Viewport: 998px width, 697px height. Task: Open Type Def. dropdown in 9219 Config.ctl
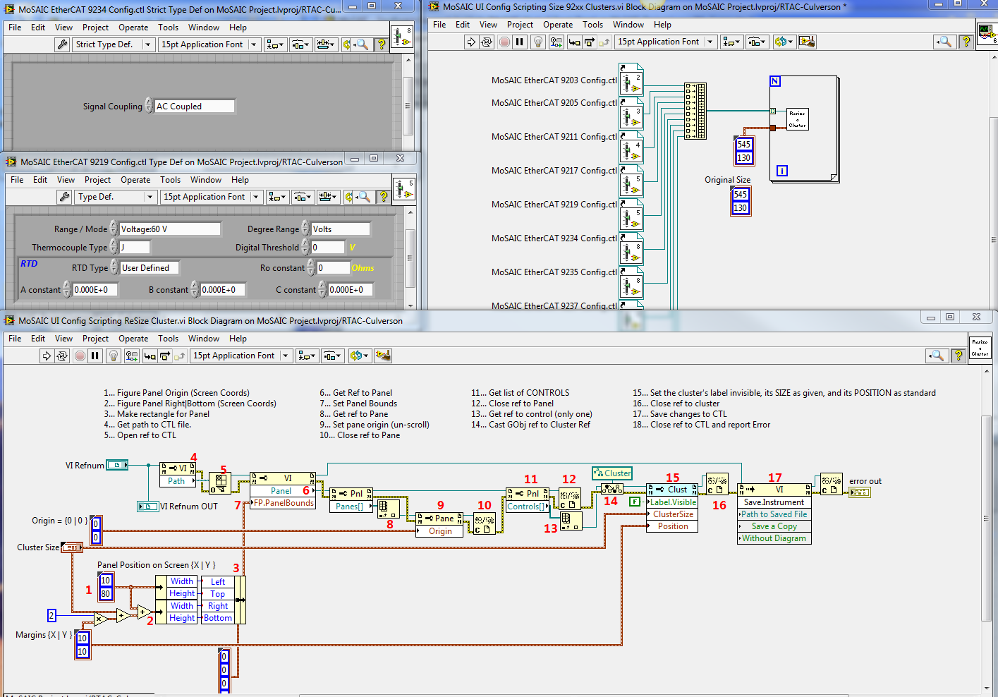coord(115,197)
